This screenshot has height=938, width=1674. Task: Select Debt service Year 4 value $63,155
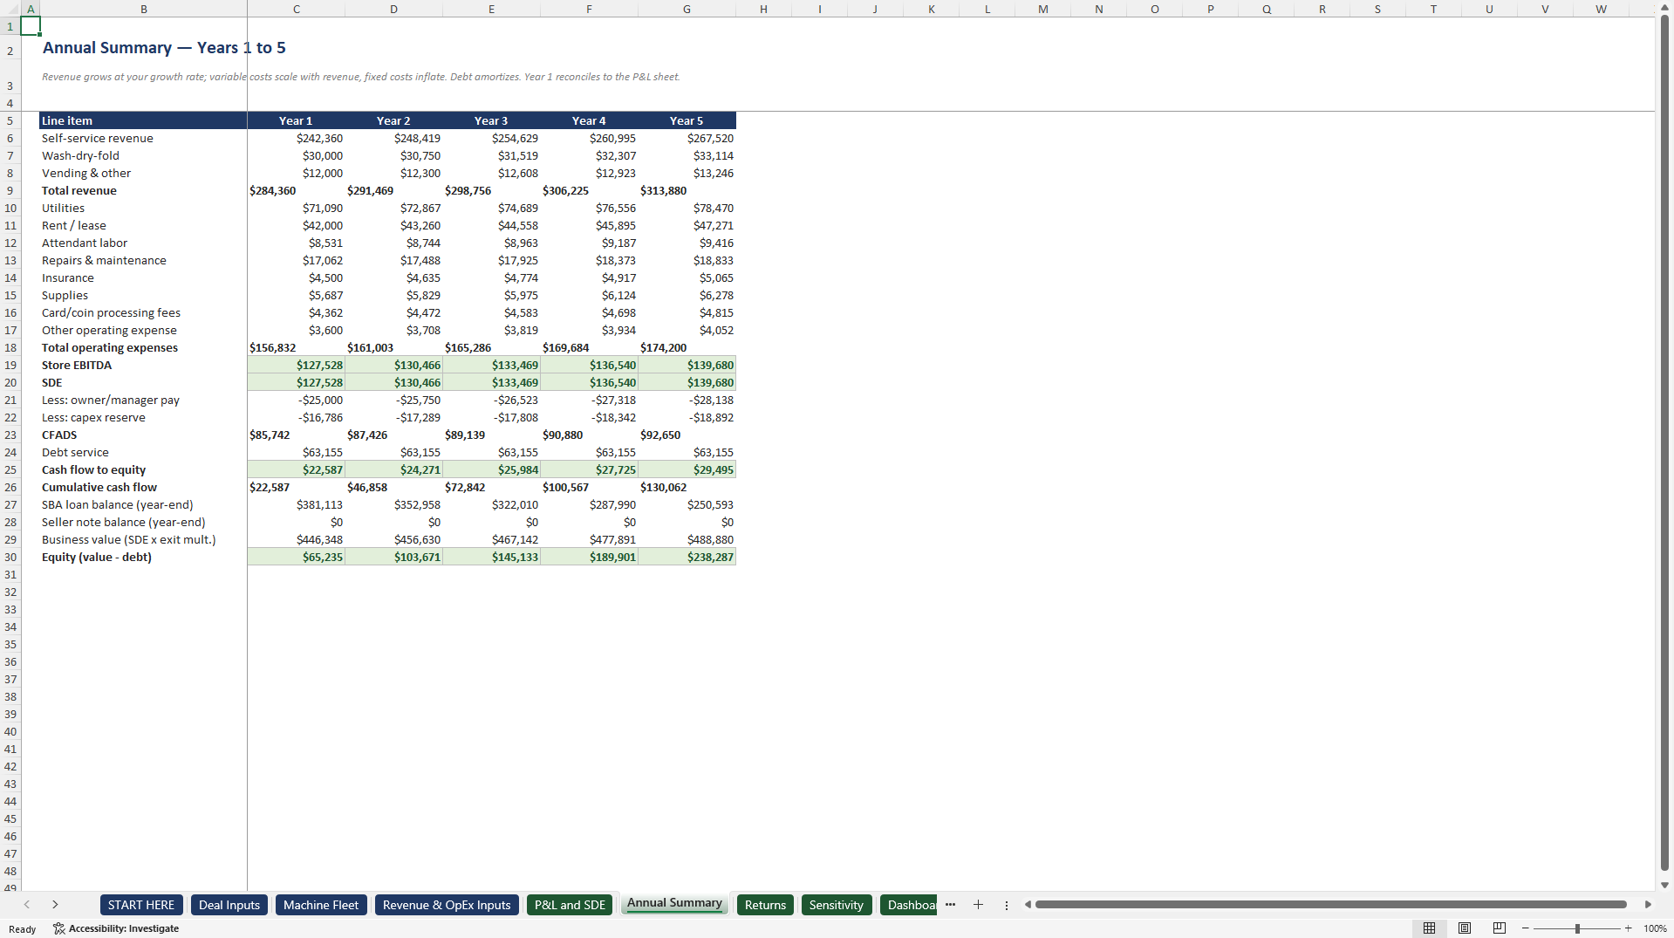[589, 452]
